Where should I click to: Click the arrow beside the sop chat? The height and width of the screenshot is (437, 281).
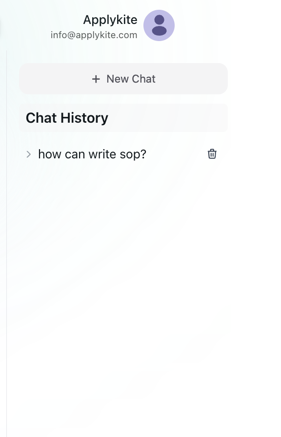point(28,154)
